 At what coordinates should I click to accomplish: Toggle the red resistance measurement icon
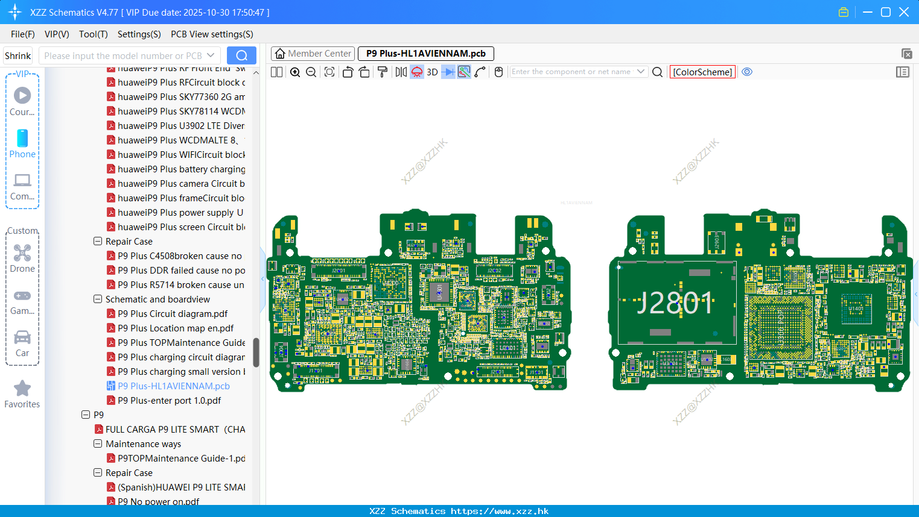(417, 72)
